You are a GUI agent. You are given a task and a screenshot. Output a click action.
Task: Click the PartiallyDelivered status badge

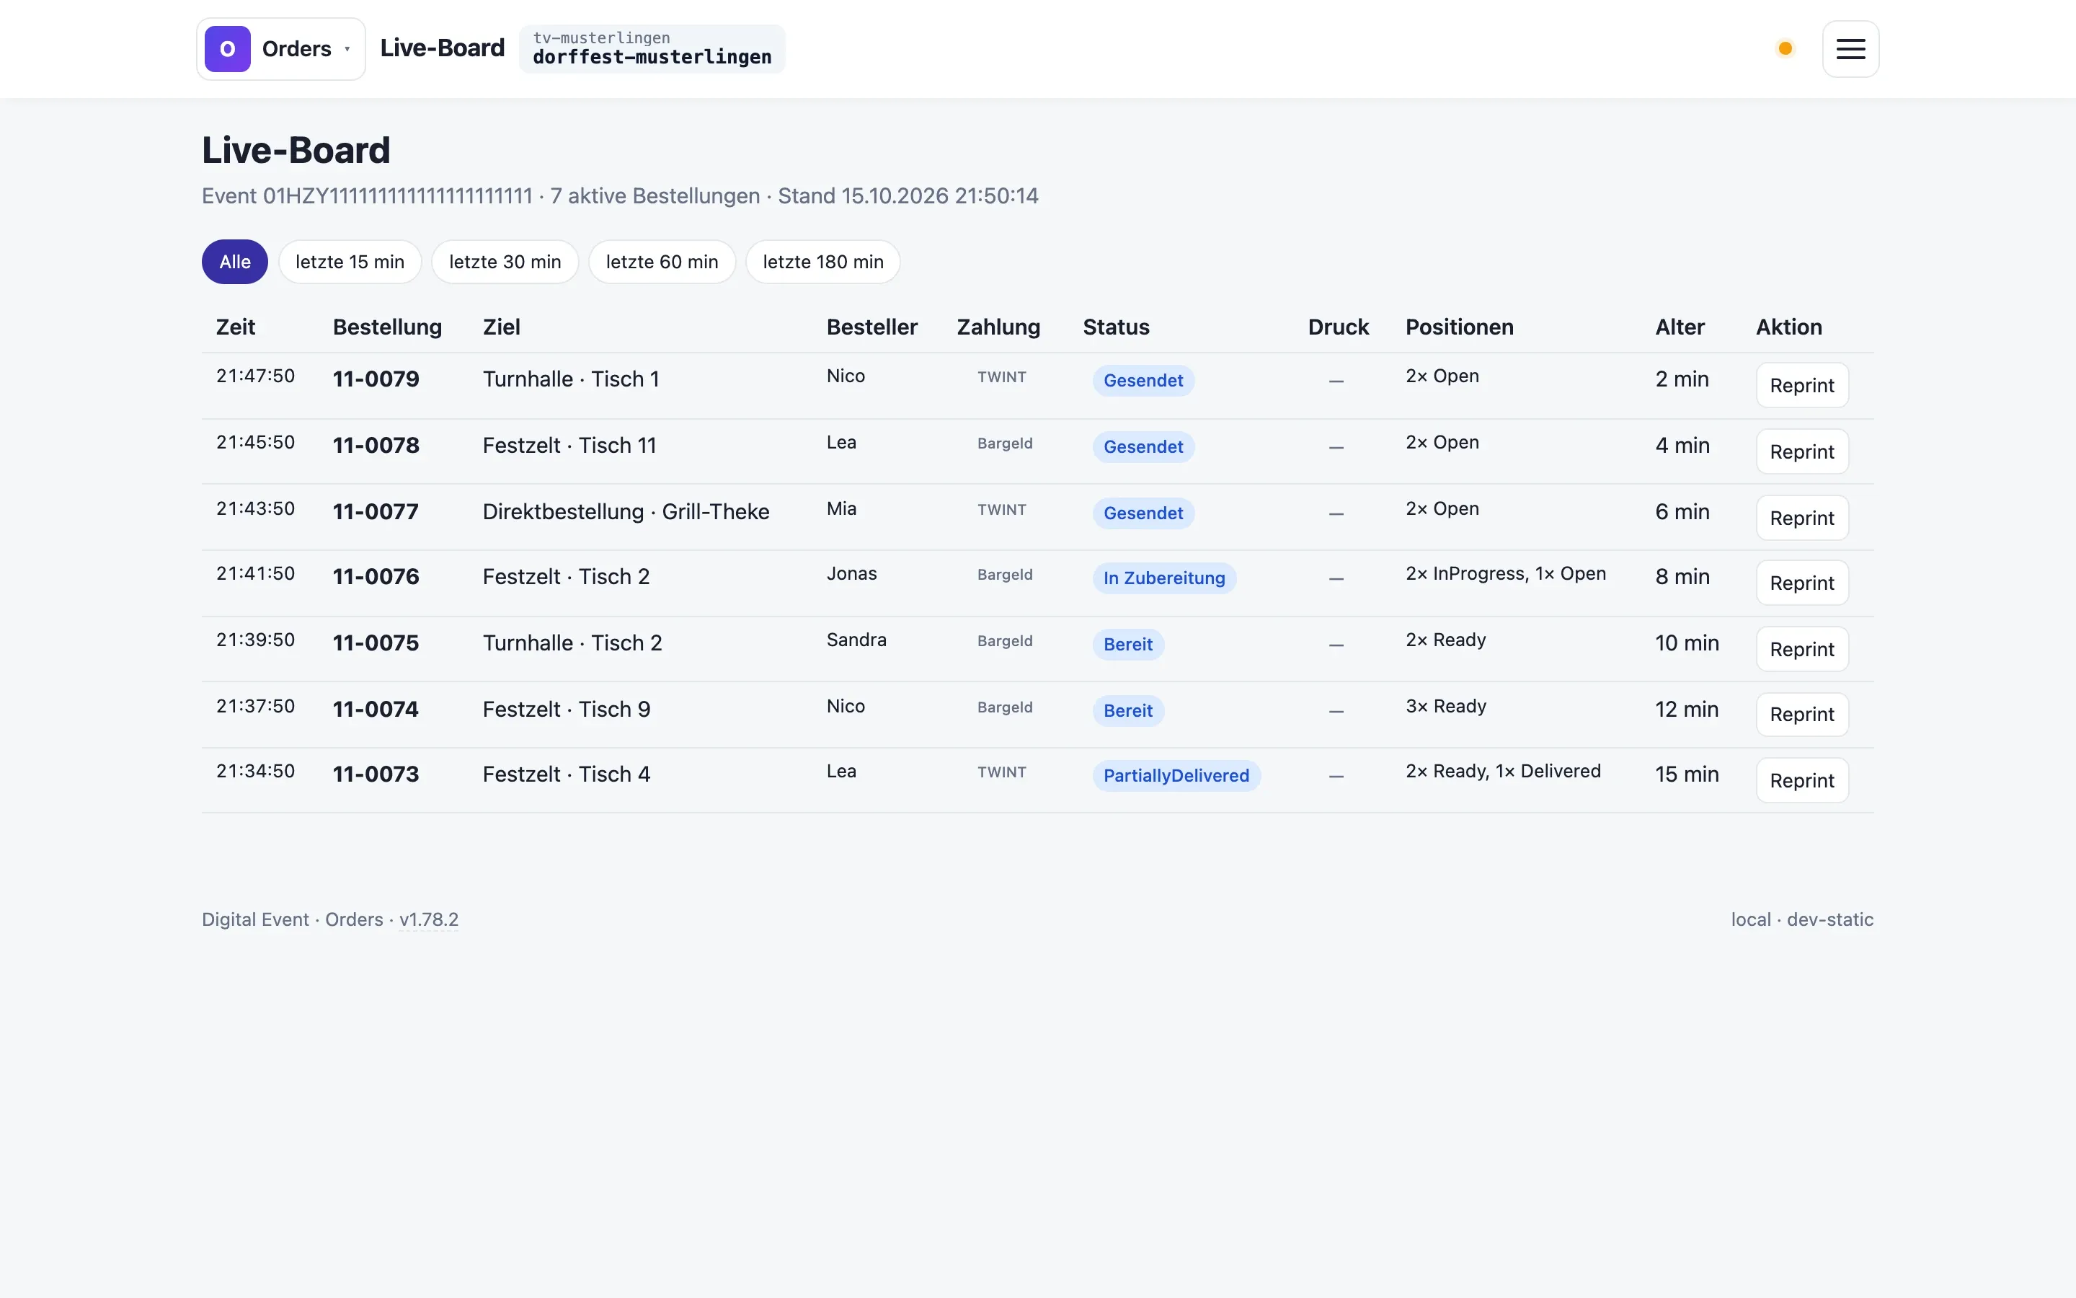point(1176,775)
